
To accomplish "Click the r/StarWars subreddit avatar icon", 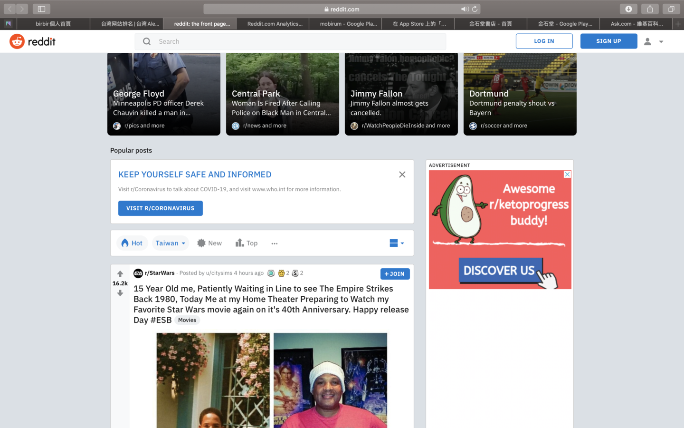I will coord(138,273).
